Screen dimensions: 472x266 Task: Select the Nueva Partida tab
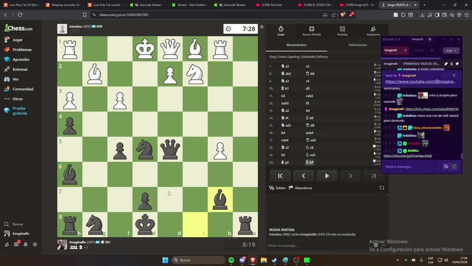[x=312, y=31]
